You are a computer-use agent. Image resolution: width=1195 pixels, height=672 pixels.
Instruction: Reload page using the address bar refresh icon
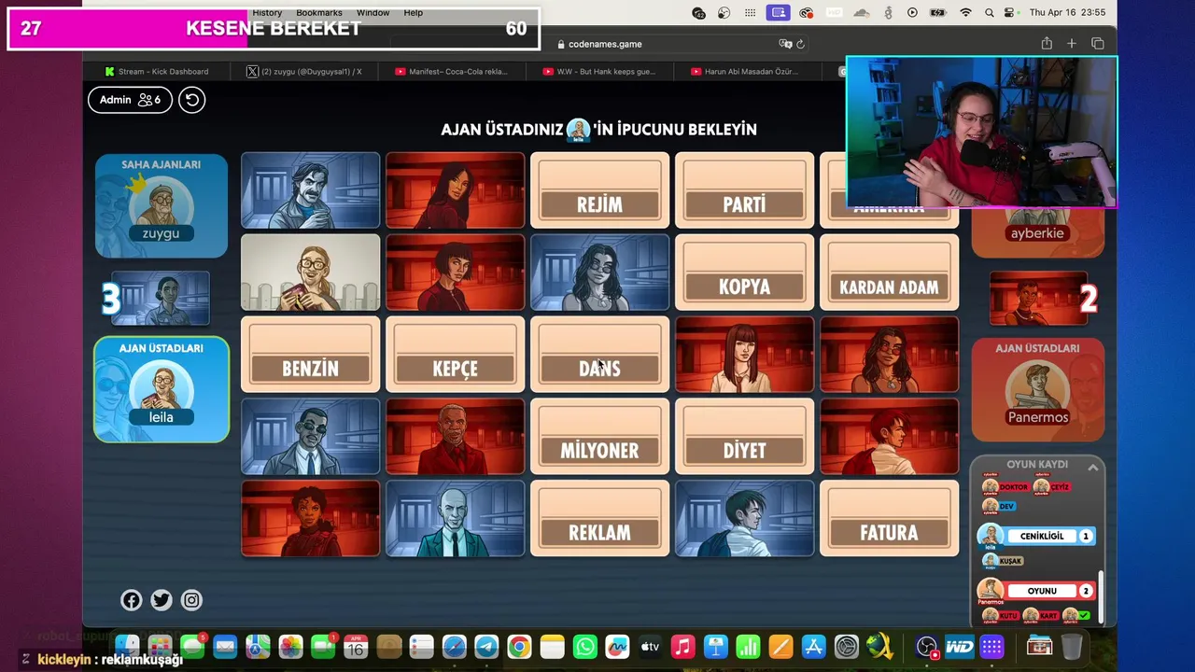[800, 44]
